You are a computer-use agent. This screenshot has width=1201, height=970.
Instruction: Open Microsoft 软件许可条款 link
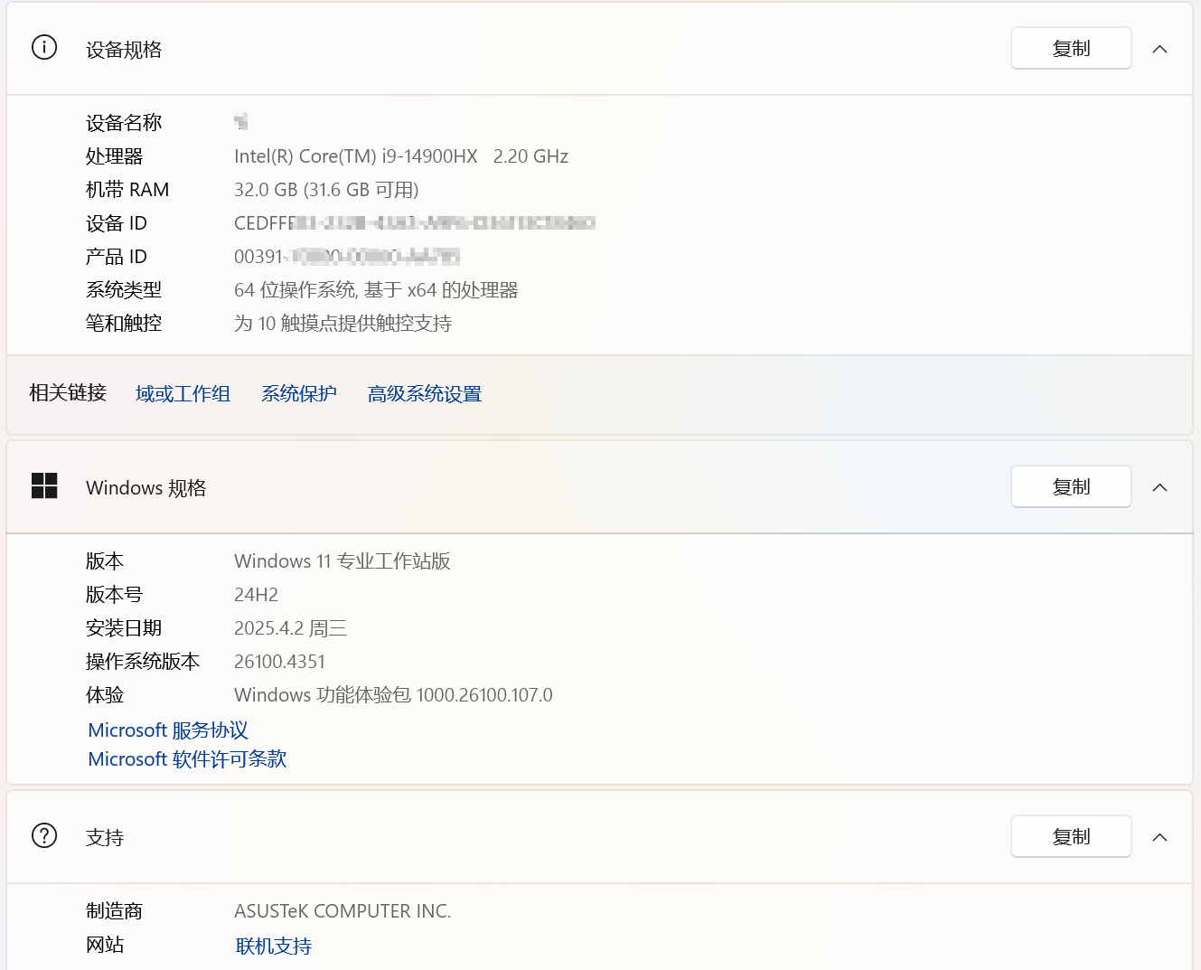pos(187,758)
